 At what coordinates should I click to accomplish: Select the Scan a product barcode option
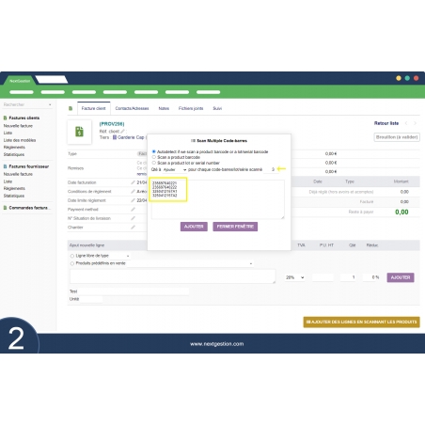[x=154, y=157]
